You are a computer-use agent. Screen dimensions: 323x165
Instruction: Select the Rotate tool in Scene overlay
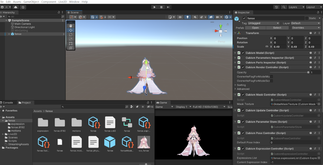point(71,35)
